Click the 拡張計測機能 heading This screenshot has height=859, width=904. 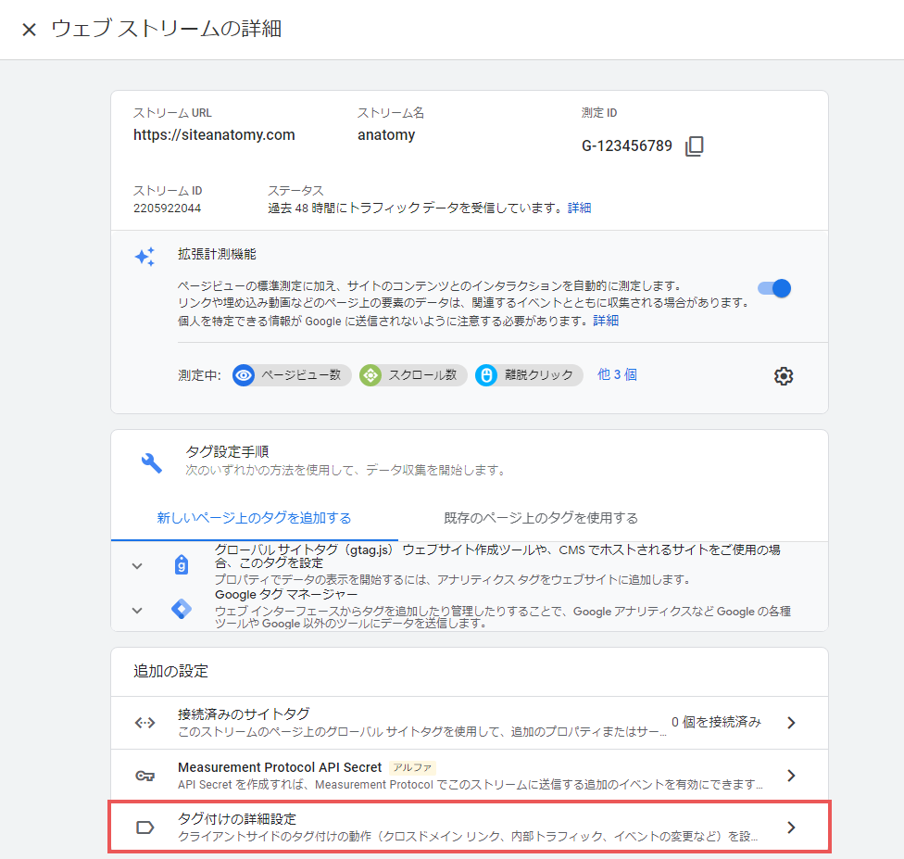pyautogui.click(x=217, y=255)
